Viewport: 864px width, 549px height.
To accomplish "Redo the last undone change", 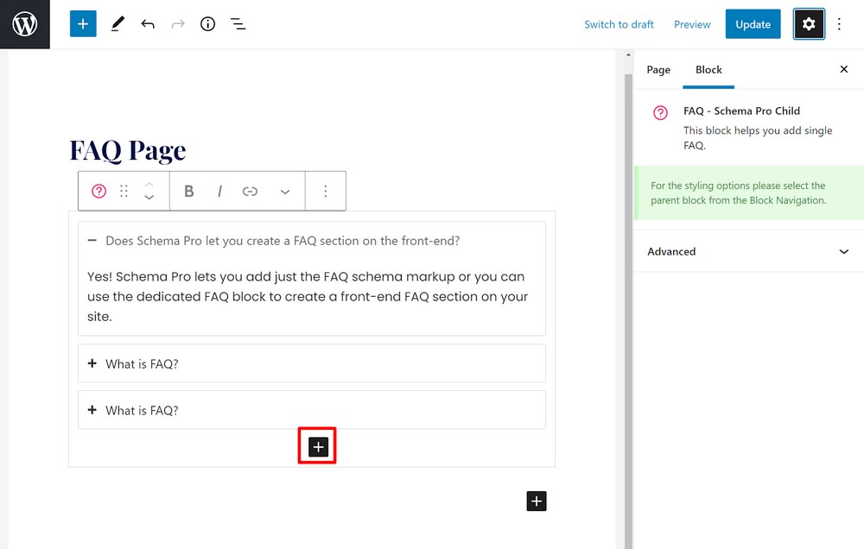I will (178, 23).
